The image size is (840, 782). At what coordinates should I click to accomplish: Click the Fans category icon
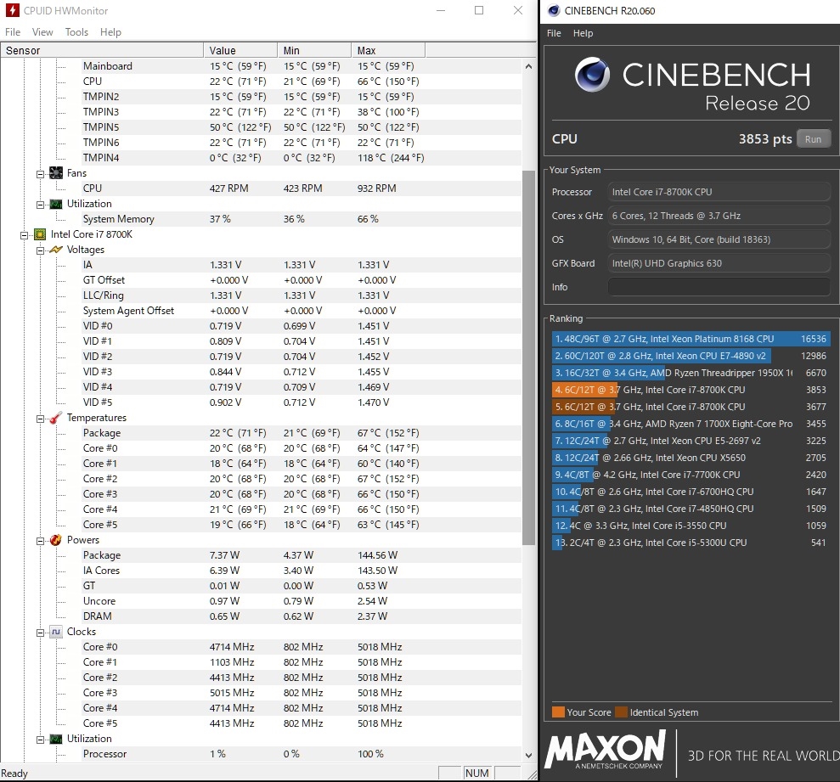[x=56, y=173]
